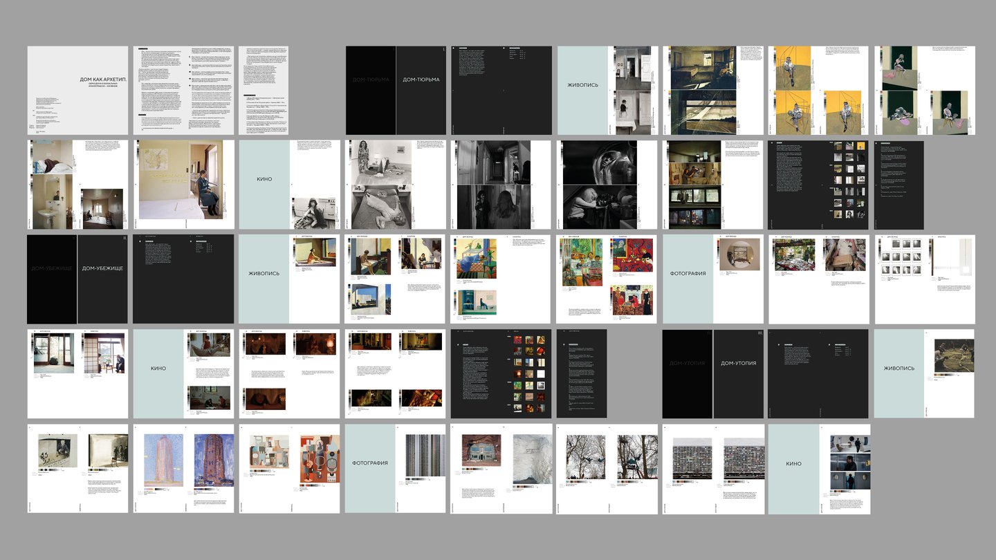
Task: Open the spread with the green garden photograph
Action: (x=818, y=279)
